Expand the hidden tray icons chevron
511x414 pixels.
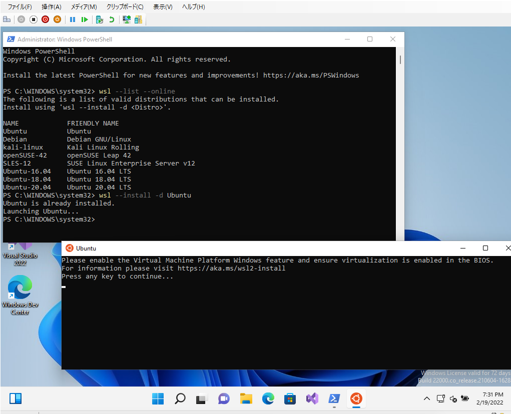point(426,398)
